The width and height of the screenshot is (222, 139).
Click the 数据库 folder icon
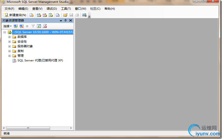click(14, 37)
